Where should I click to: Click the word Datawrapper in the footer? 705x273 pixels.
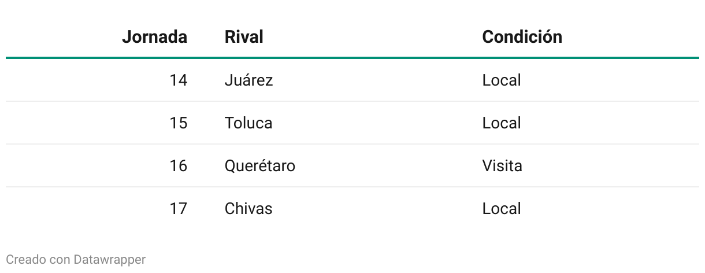pos(110,260)
